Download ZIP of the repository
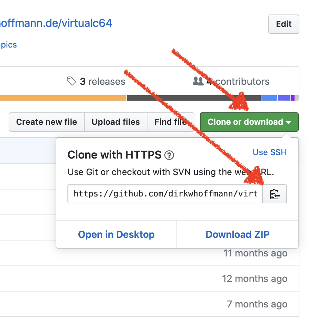This screenshot has width=317, height=324. pyautogui.click(x=238, y=234)
